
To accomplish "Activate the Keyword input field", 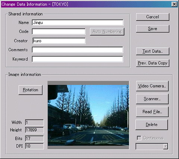I will tap(78, 59).
